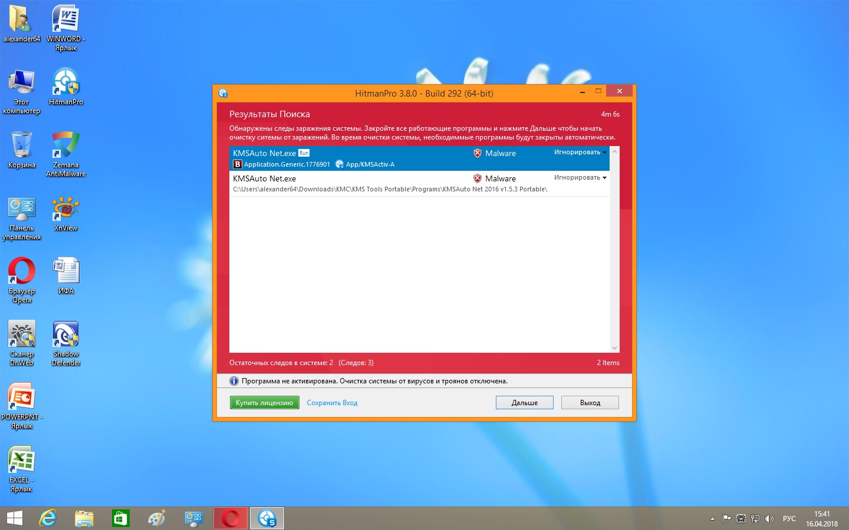
Task: Open the Панель управления desktop icon
Action: (22, 218)
